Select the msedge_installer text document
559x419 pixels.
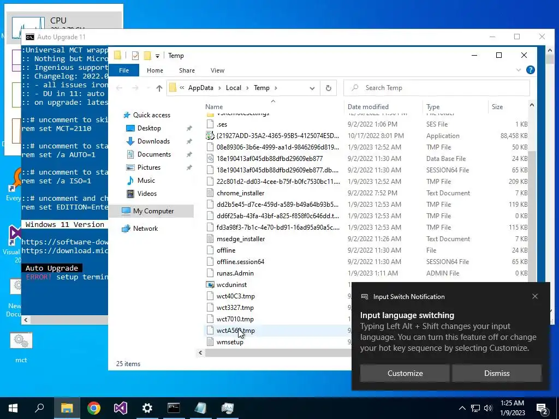pos(241,239)
